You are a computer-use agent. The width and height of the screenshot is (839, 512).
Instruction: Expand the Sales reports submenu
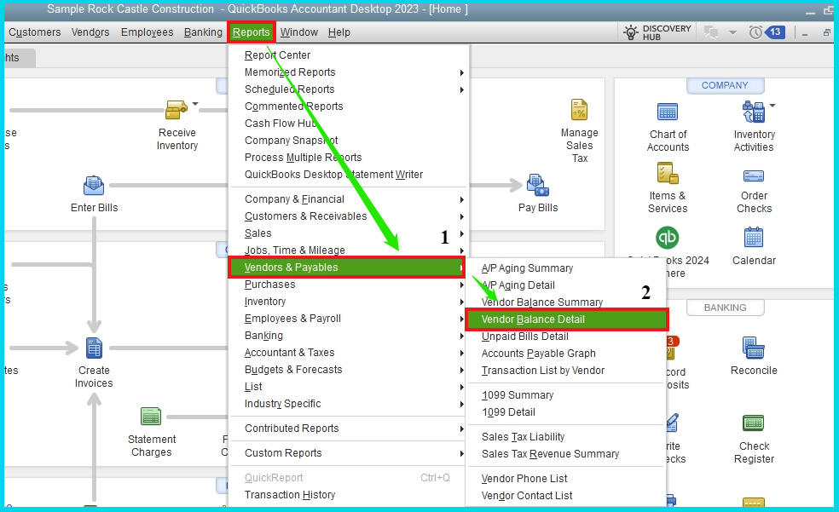461,233
